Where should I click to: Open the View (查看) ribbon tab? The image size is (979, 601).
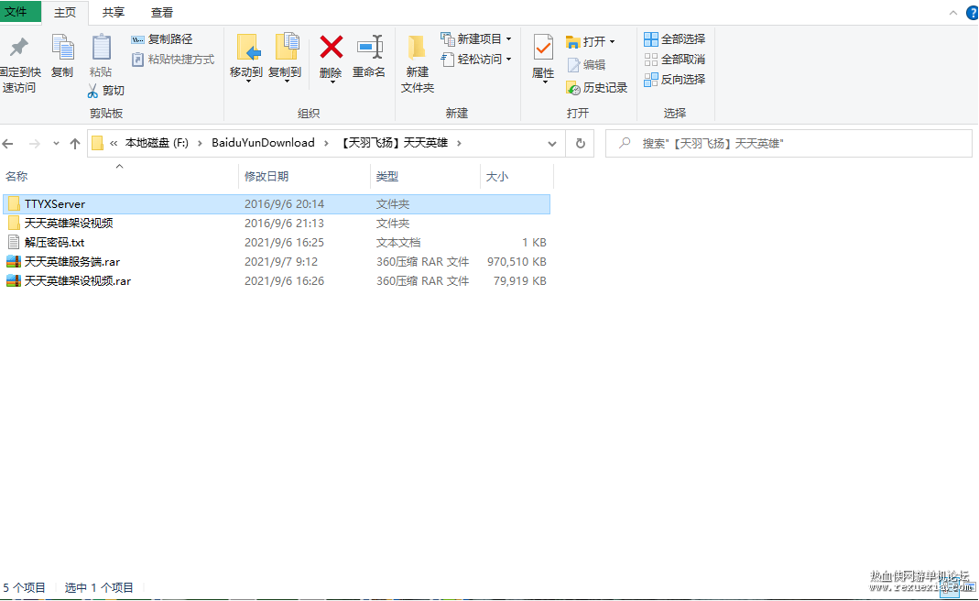[x=162, y=13]
